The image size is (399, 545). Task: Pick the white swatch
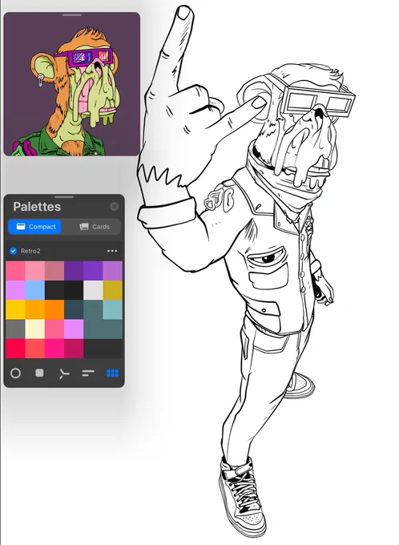click(x=93, y=290)
